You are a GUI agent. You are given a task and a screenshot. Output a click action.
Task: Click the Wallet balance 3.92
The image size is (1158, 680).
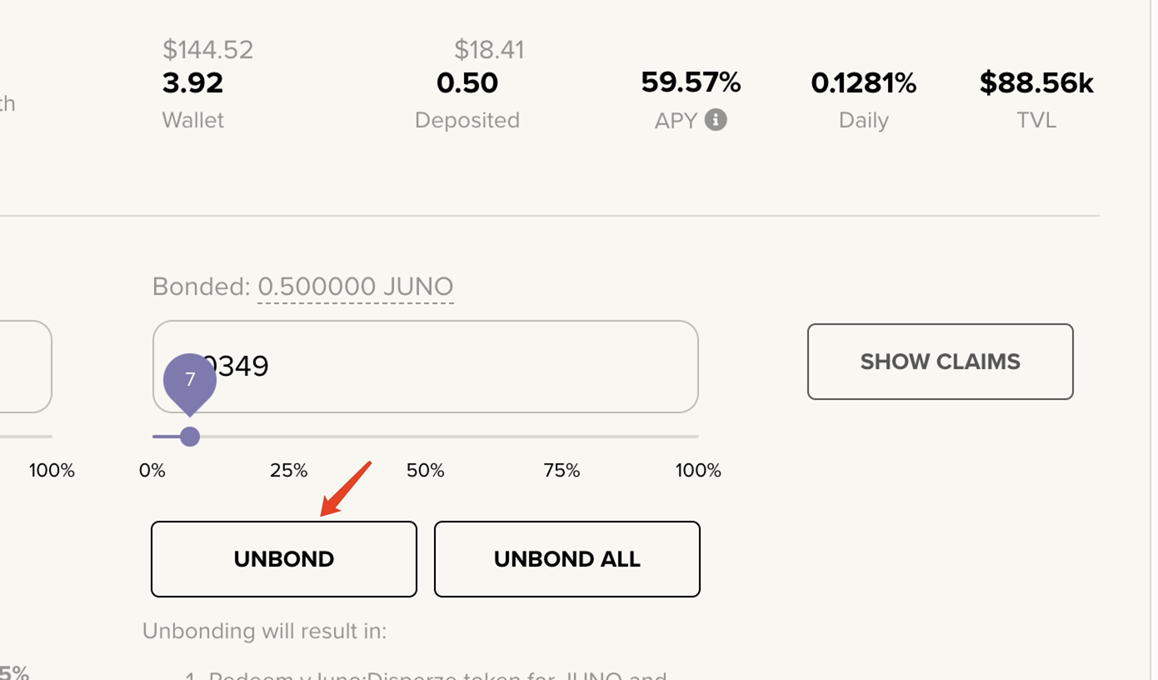point(192,83)
